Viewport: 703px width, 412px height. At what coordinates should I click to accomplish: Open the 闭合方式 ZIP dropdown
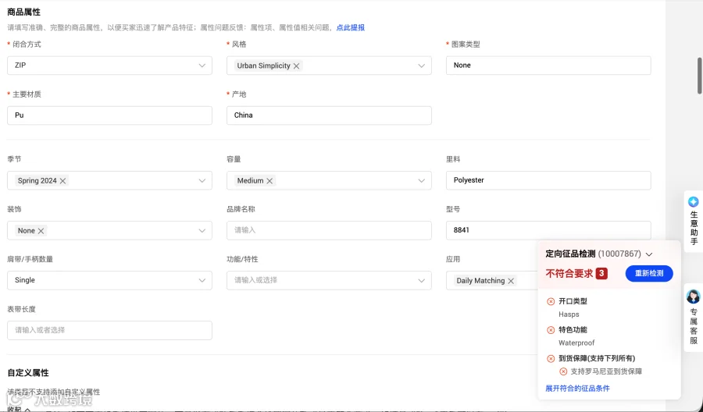pyautogui.click(x=109, y=66)
